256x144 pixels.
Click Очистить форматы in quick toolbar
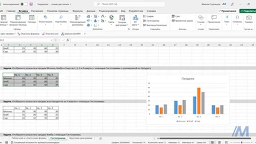pyautogui.click(x=28, y=34)
